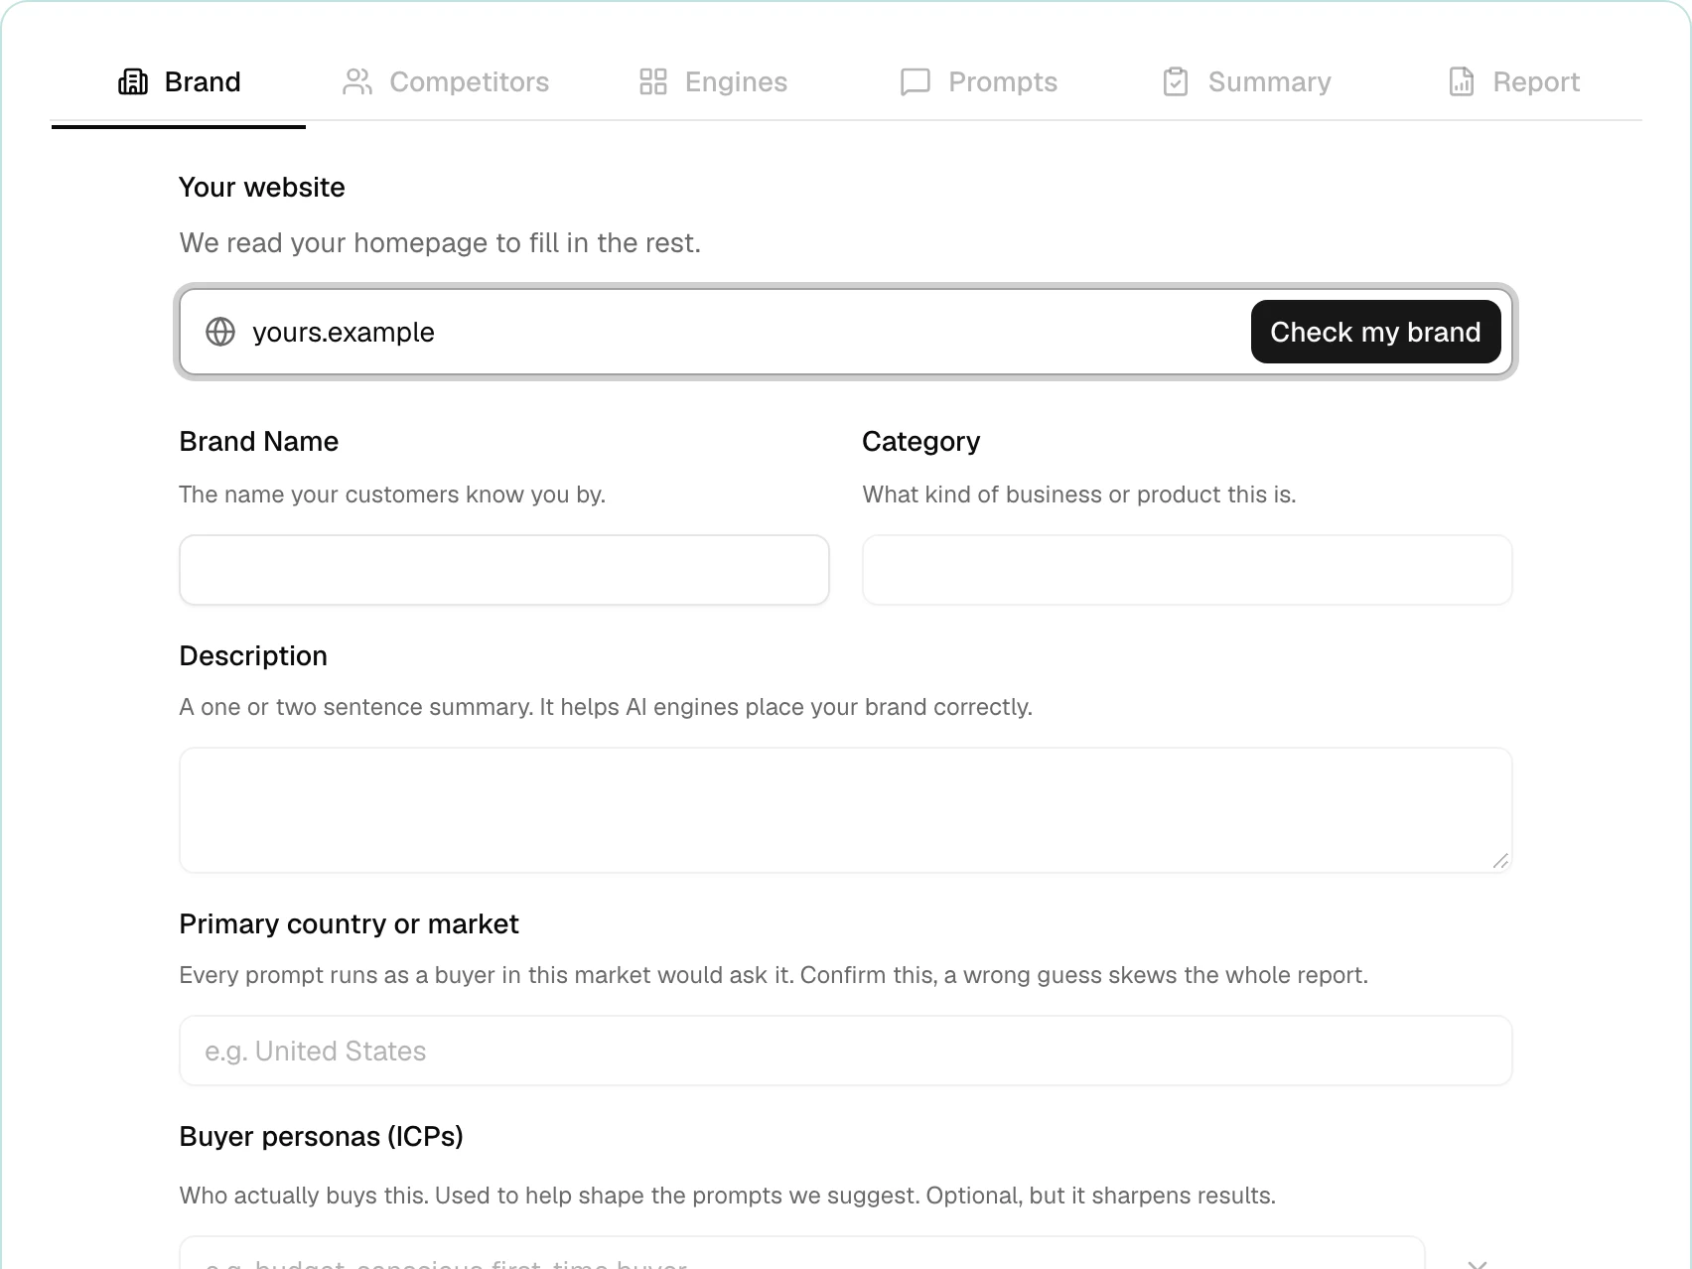
Task: Select the Summary tab
Action: [x=1246, y=81]
